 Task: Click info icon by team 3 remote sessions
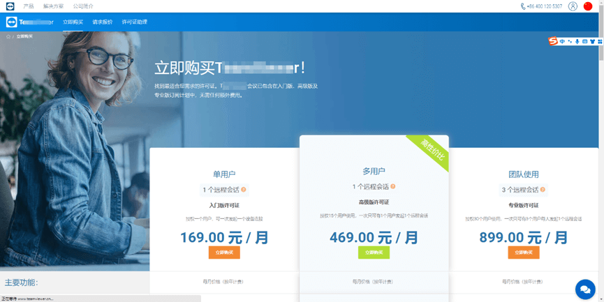pos(542,190)
